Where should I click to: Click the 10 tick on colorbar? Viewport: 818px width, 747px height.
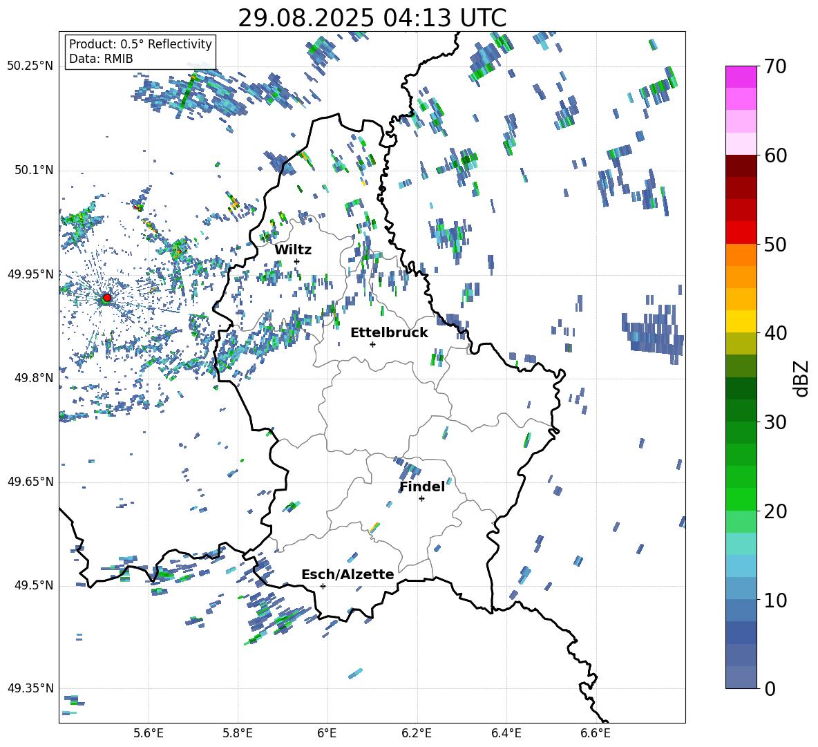(x=774, y=600)
